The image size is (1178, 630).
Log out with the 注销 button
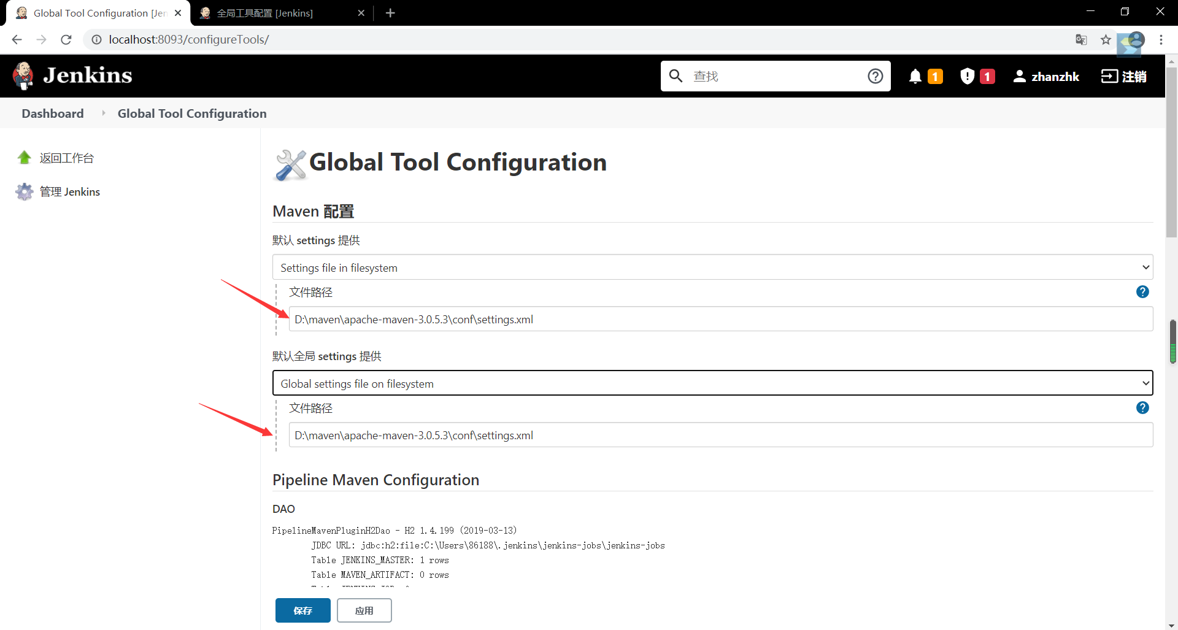1124,76
